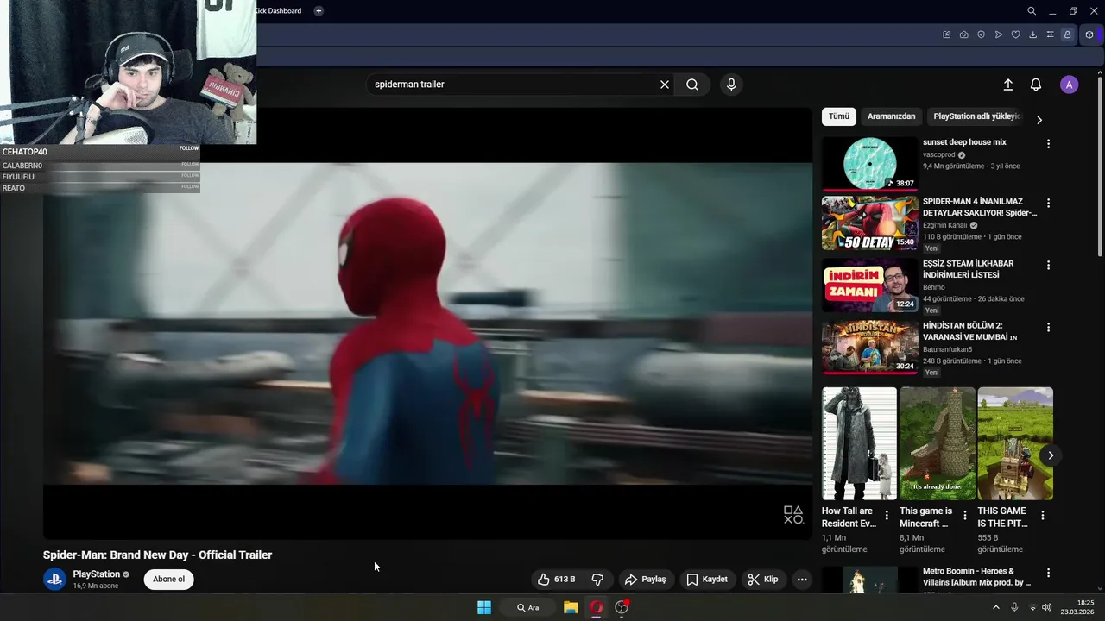Open the browser profile person icon
Image resolution: width=1105 pixels, height=621 pixels.
pos(1068,34)
